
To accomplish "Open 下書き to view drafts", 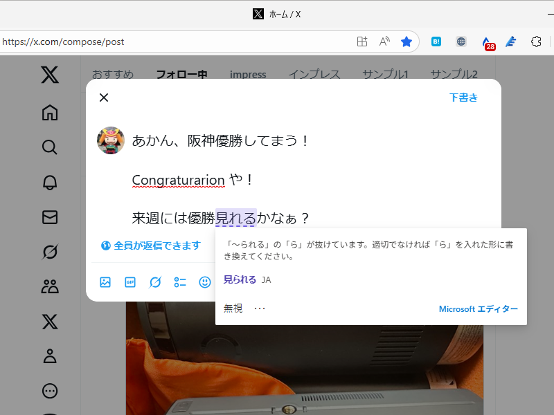I will [x=463, y=98].
